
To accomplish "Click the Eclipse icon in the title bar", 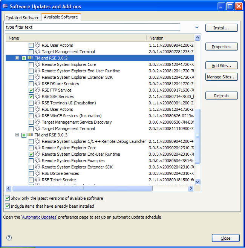I will pyautogui.click(x=5, y=6).
